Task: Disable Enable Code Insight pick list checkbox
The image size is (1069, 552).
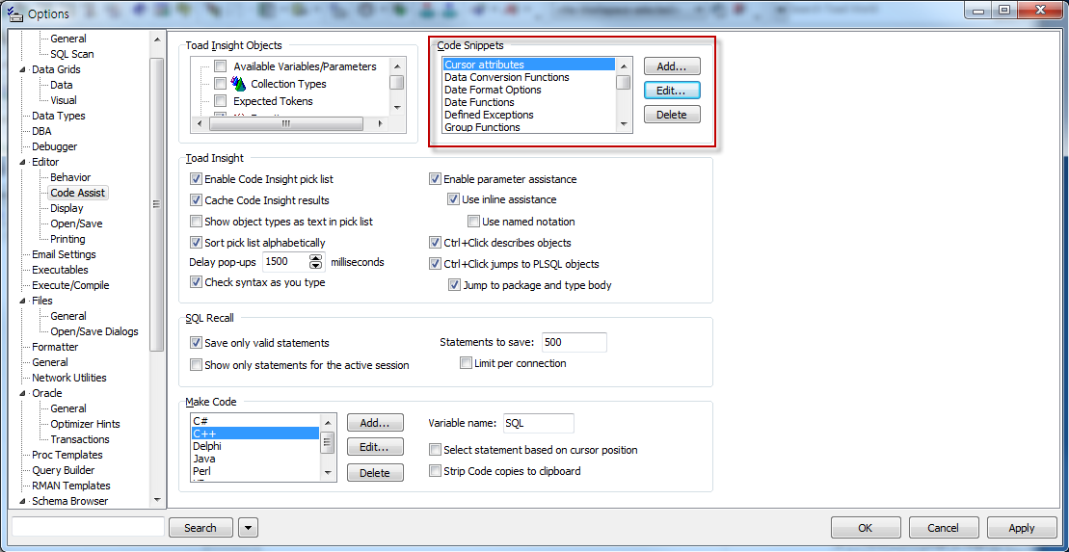Action: [x=197, y=179]
